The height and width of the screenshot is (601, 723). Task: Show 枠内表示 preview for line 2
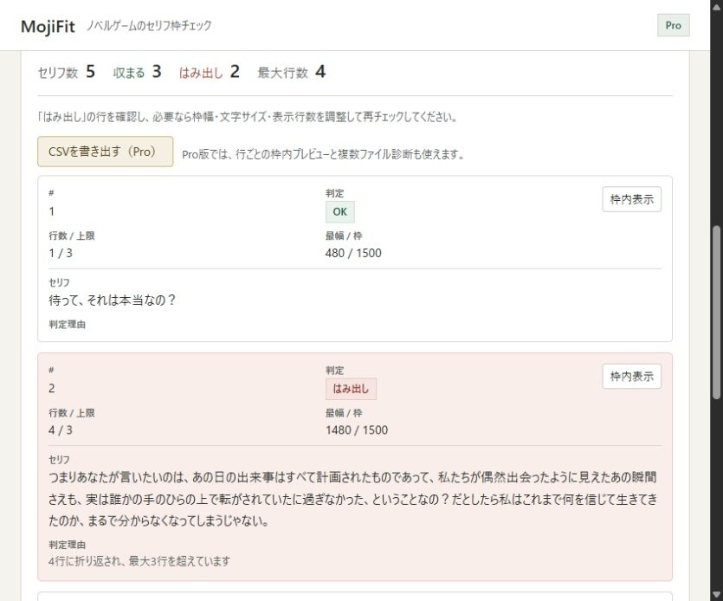click(632, 377)
